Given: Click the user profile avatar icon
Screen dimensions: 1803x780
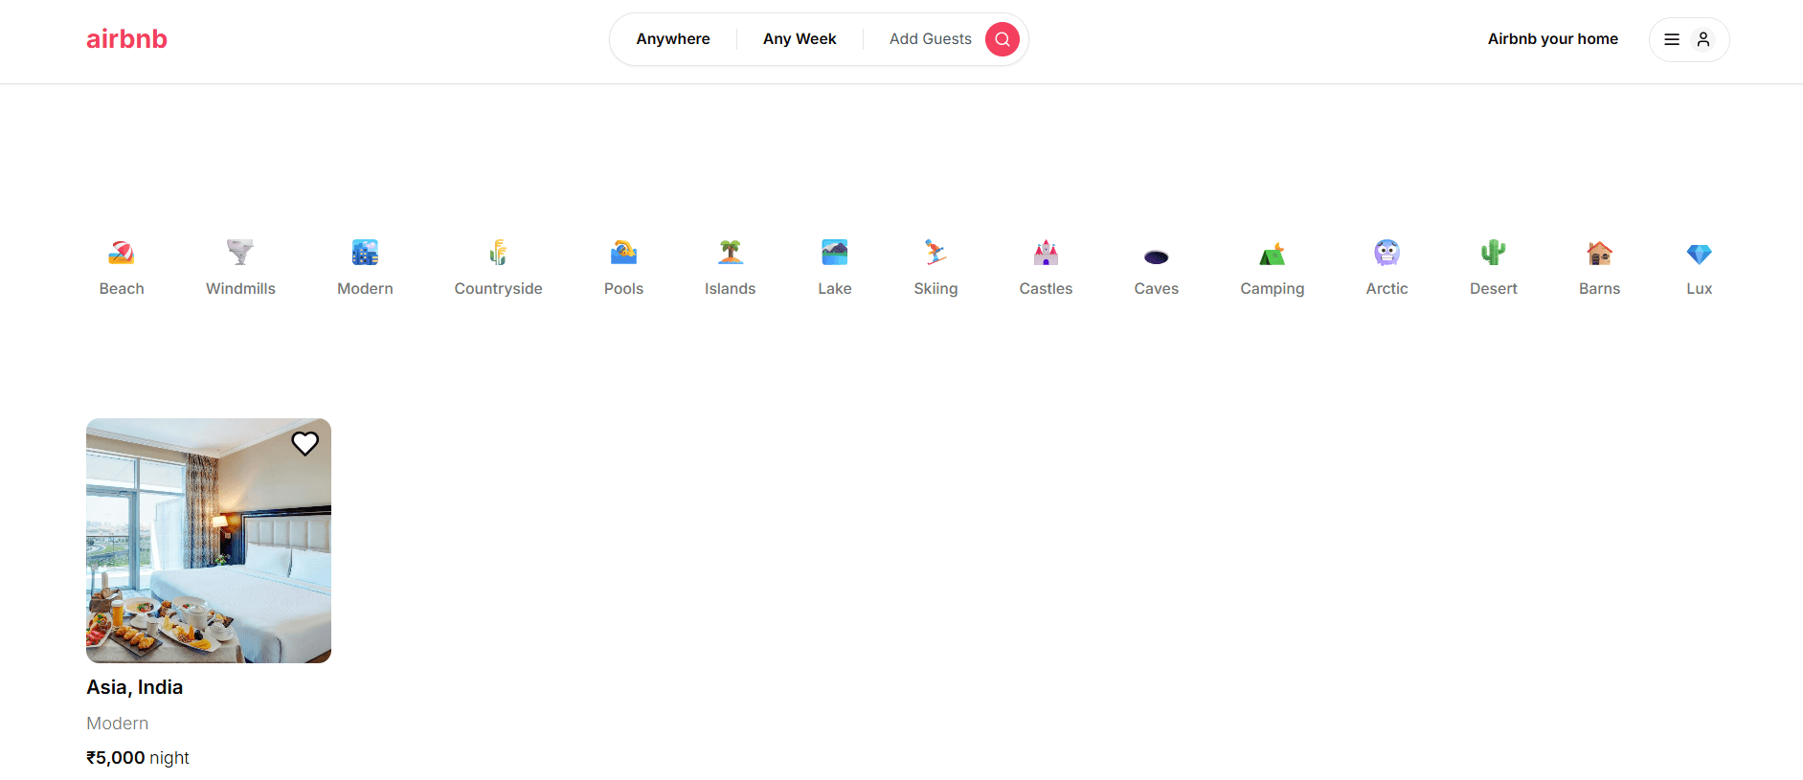Looking at the screenshot, I should [1703, 39].
